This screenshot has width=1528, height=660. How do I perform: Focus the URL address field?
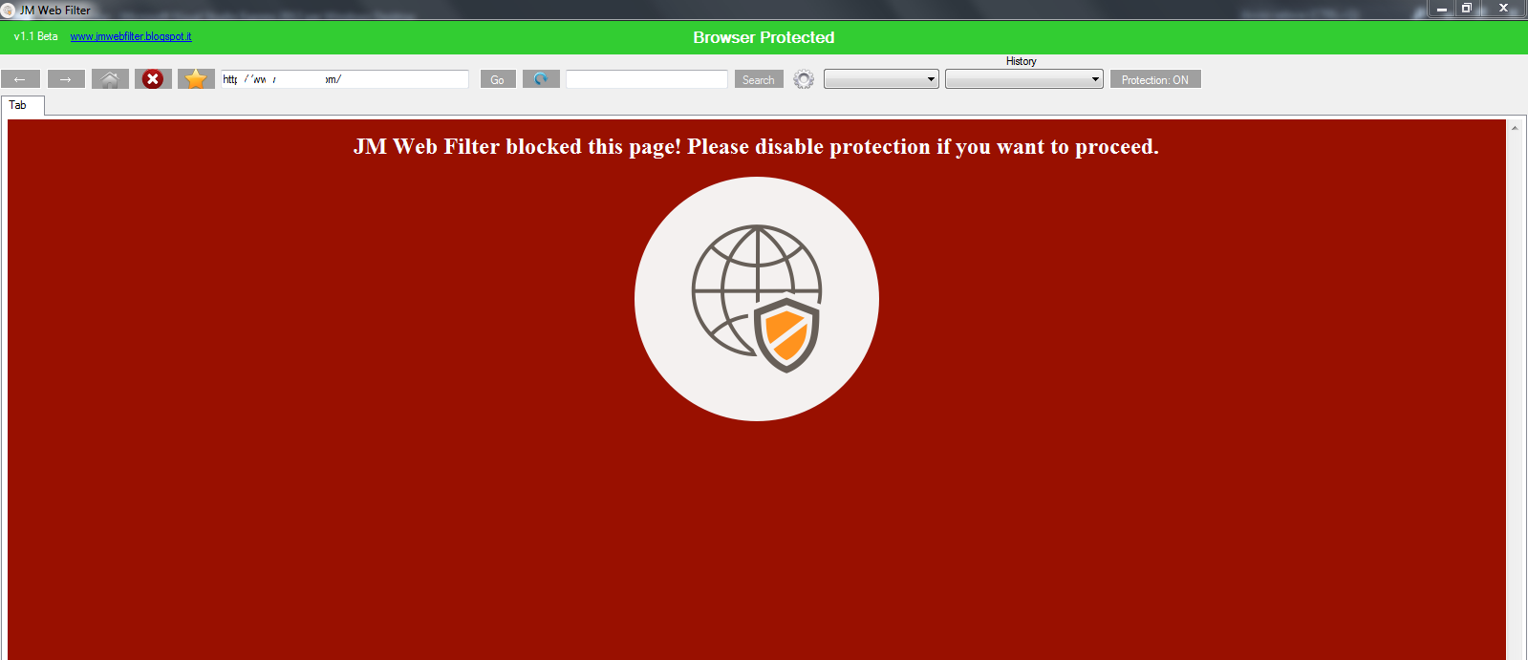click(345, 79)
